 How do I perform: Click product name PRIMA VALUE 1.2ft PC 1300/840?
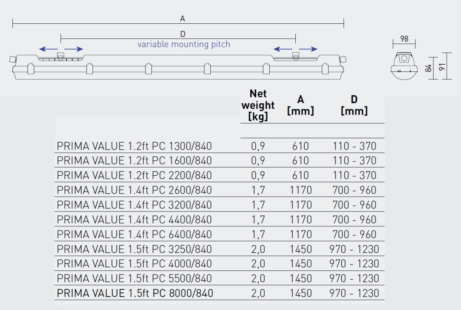coord(134,146)
